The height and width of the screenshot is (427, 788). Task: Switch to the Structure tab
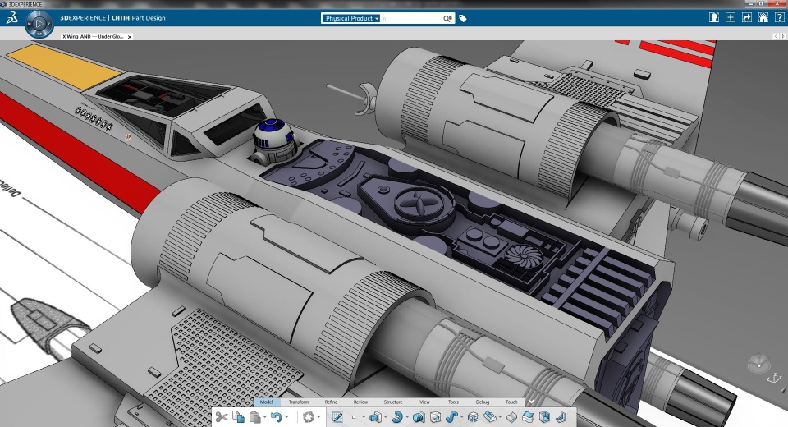[393, 402]
